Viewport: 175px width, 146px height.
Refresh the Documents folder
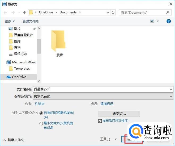point(113,12)
